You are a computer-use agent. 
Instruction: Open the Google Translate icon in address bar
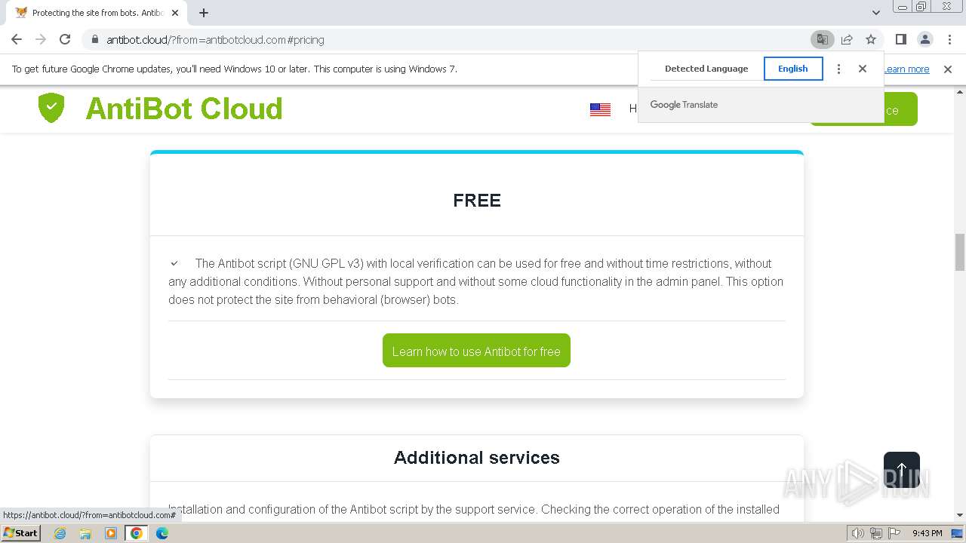coord(822,39)
